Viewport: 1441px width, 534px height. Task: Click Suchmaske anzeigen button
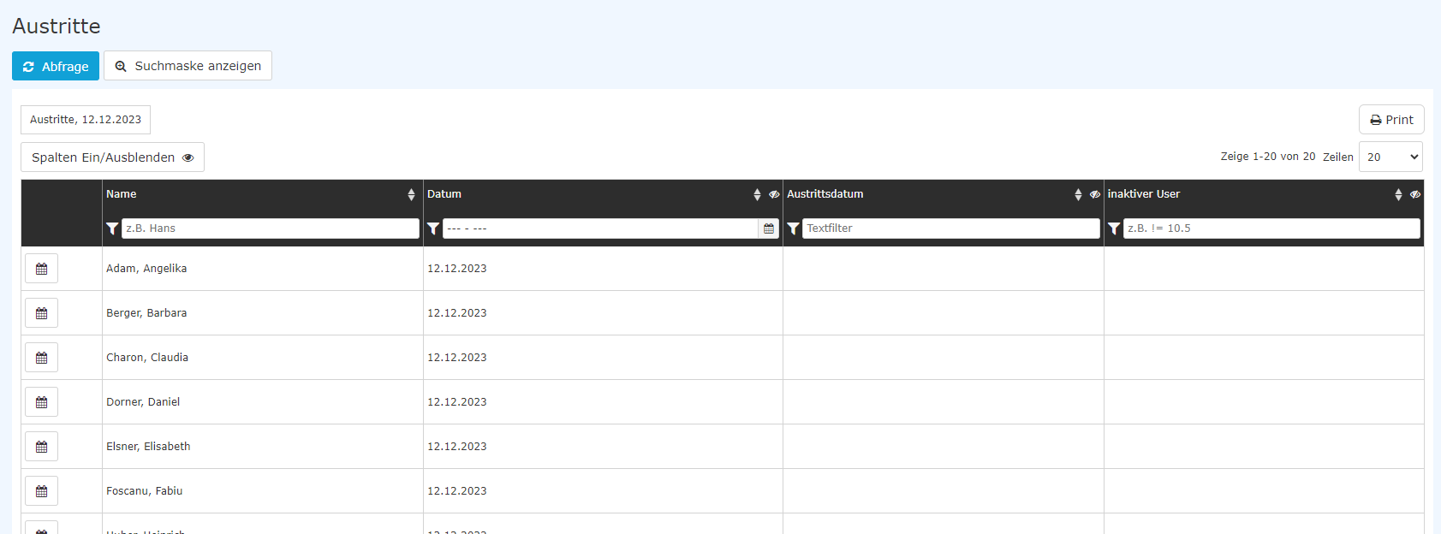(x=188, y=66)
